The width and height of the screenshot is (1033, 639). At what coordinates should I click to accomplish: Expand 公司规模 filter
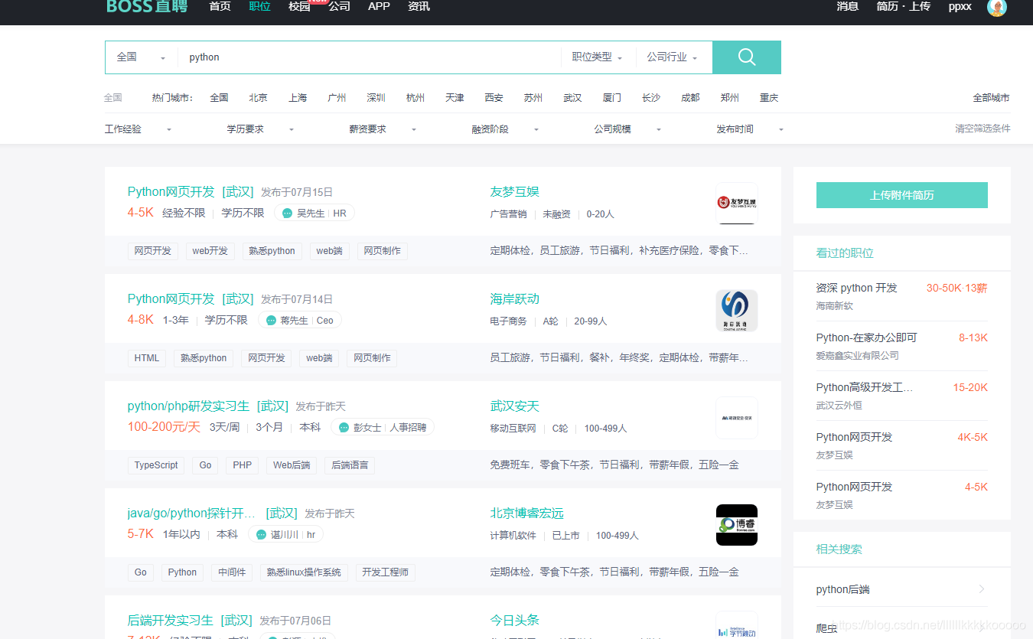[628, 129]
